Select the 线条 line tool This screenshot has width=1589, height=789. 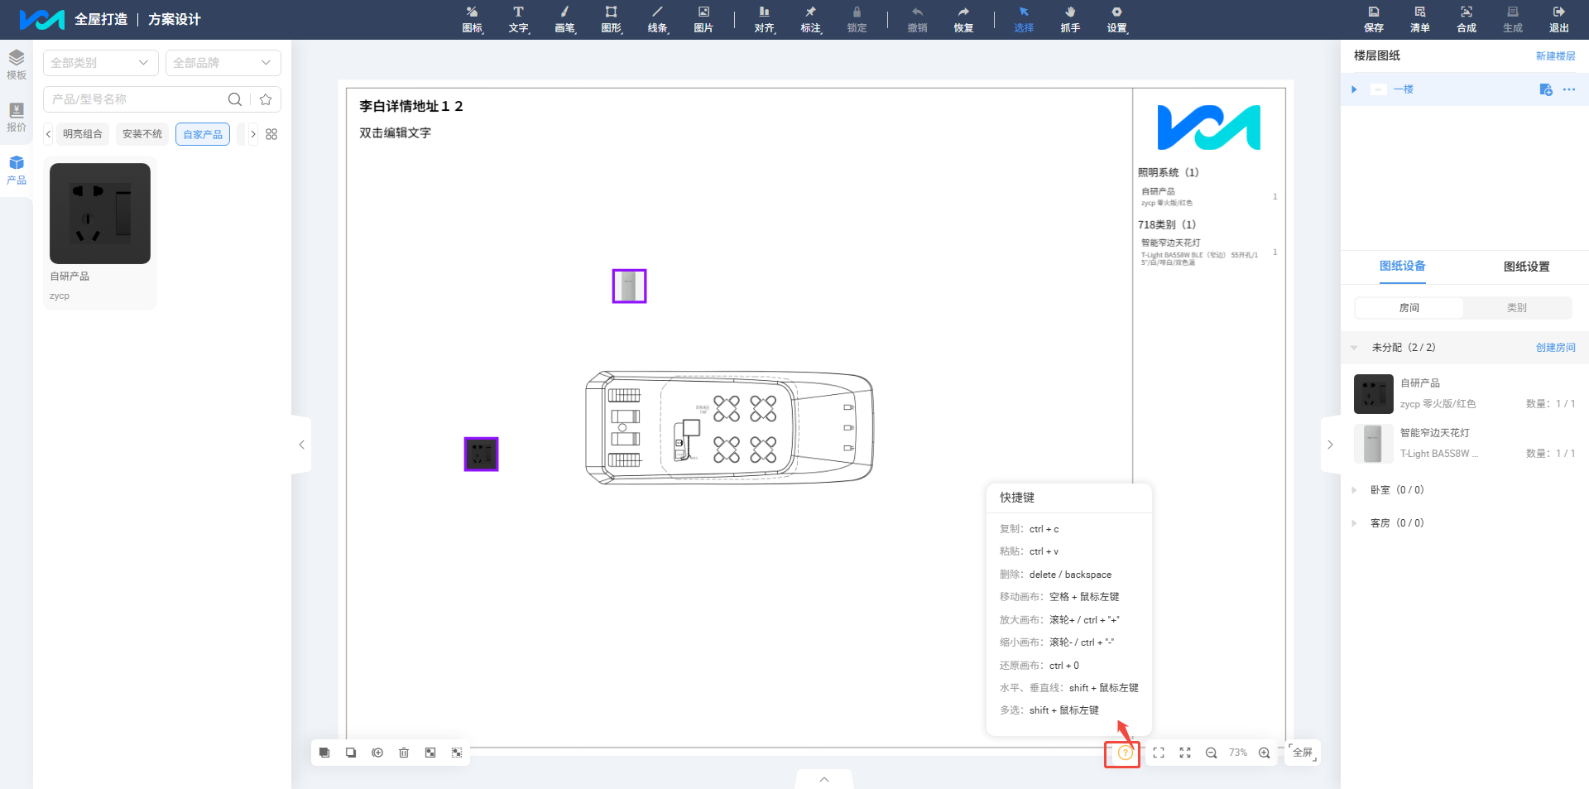[658, 19]
